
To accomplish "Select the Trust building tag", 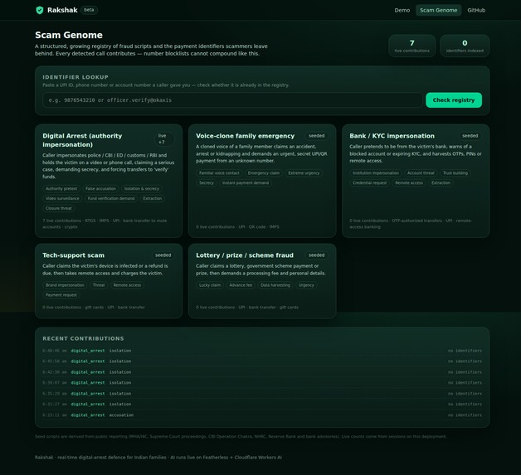I will point(455,173).
